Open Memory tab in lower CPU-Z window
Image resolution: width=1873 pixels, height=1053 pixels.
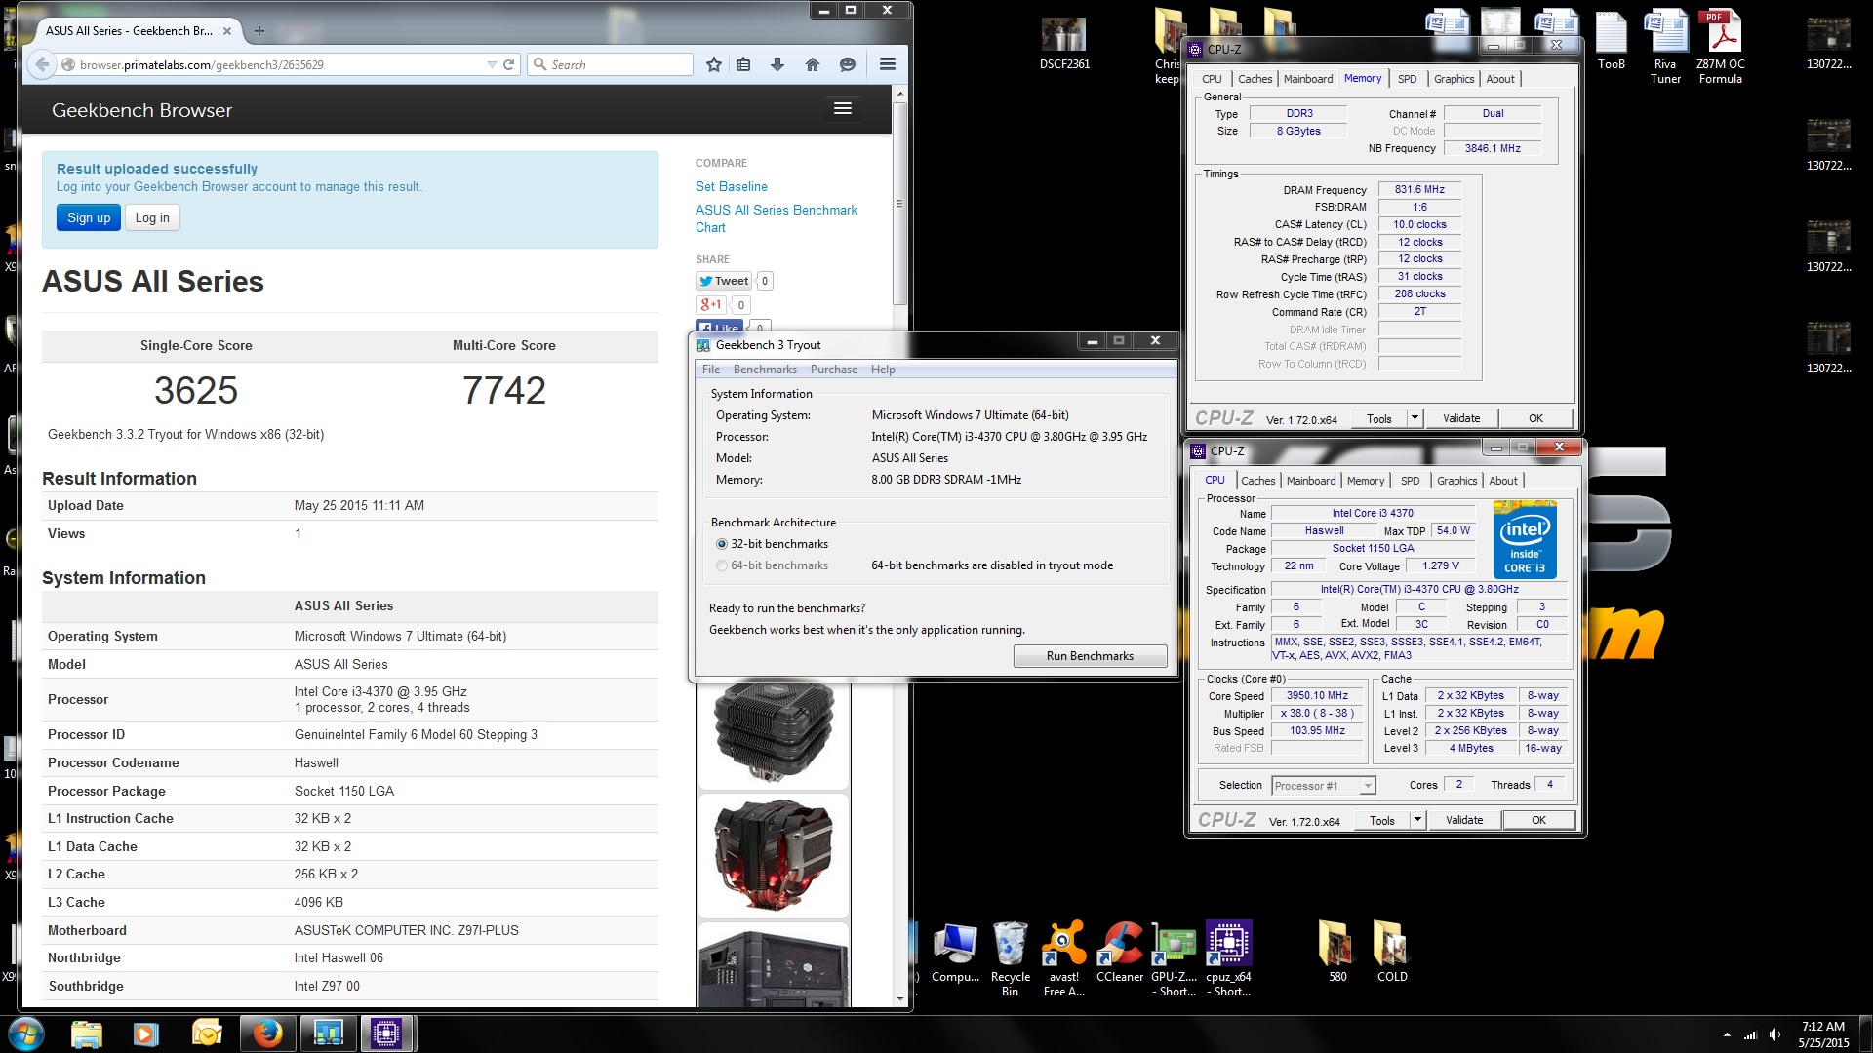[x=1366, y=481]
